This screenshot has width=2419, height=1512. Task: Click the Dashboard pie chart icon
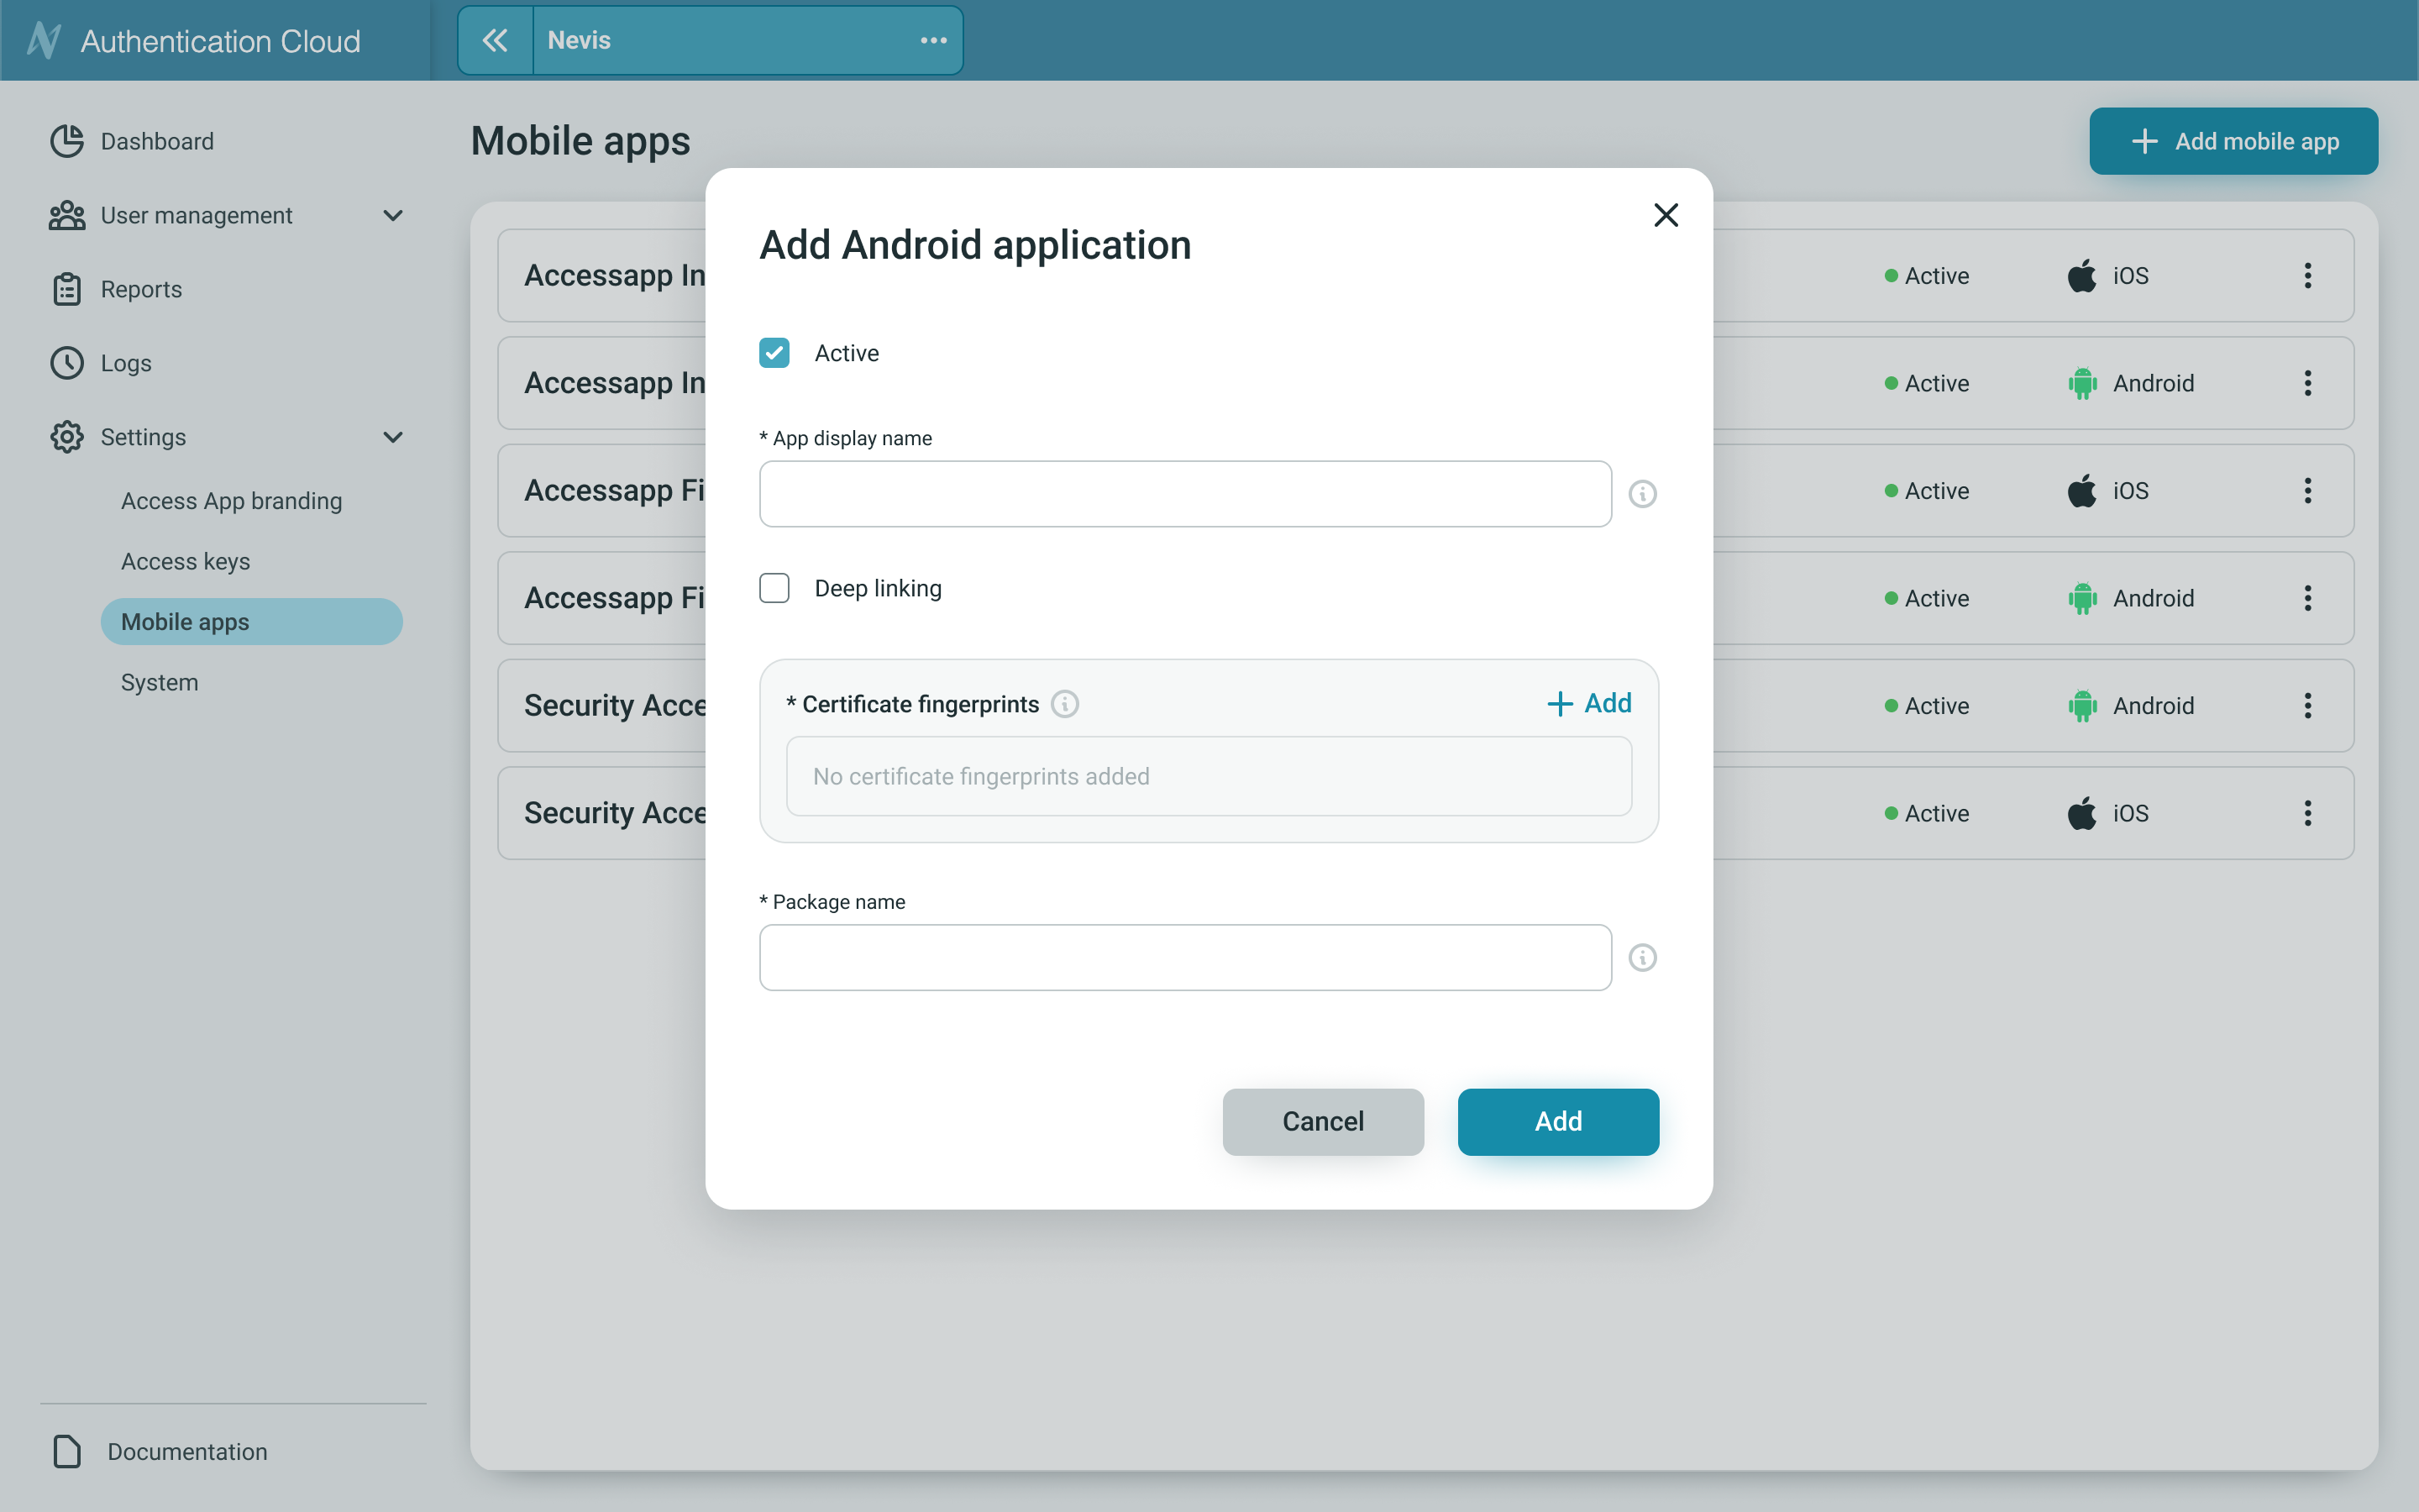pyautogui.click(x=66, y=141)
